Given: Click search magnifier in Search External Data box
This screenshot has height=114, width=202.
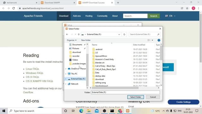Looking at the screenshot, I should pyautogui.click(x=158, y=35).
